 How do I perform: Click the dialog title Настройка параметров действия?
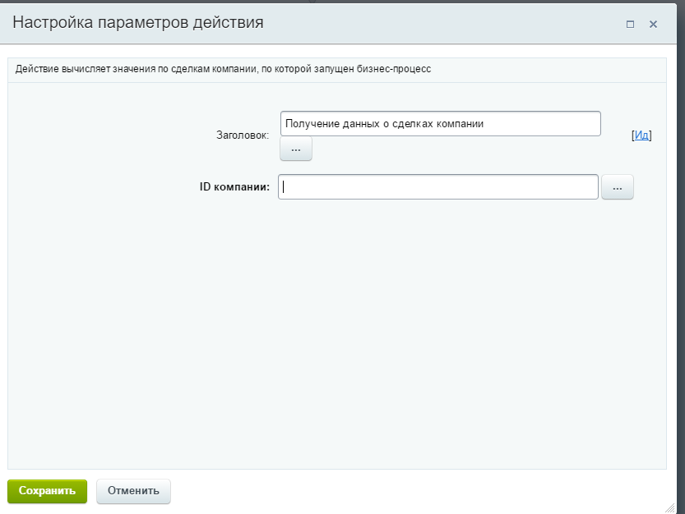coord(140,23)
